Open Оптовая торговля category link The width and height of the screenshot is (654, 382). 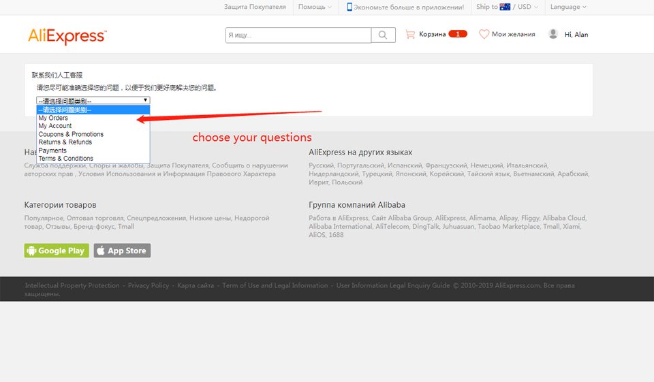click(x=95, y=218)
